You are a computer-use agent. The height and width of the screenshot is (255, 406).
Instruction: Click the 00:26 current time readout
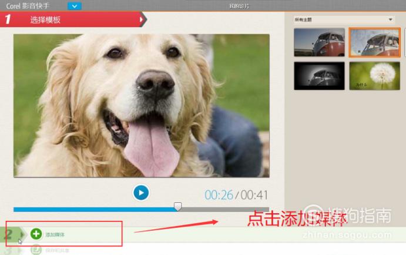pos(219,195)
